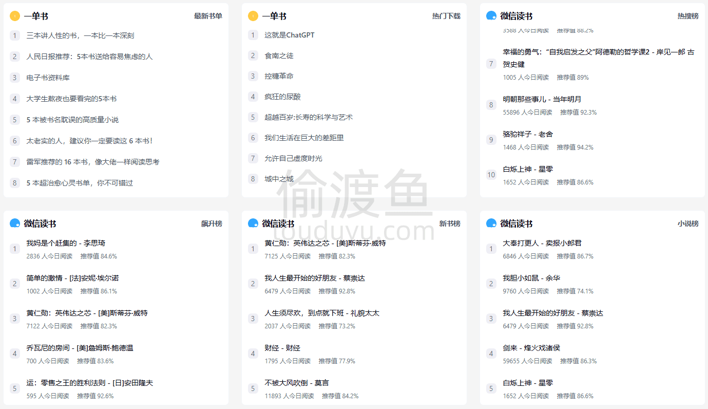
Task: Open 太老实的人，建议你一定要读这 6 本书
Action: (x=89, y=141)
